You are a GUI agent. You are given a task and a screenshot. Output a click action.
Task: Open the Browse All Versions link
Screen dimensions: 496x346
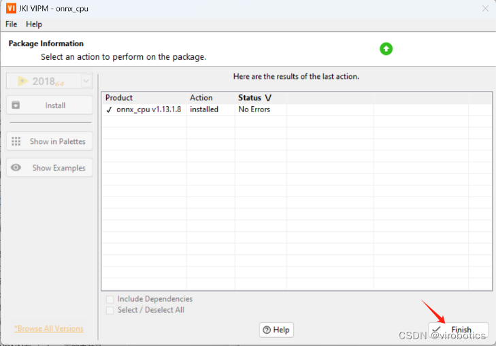[x=49, y=328]
